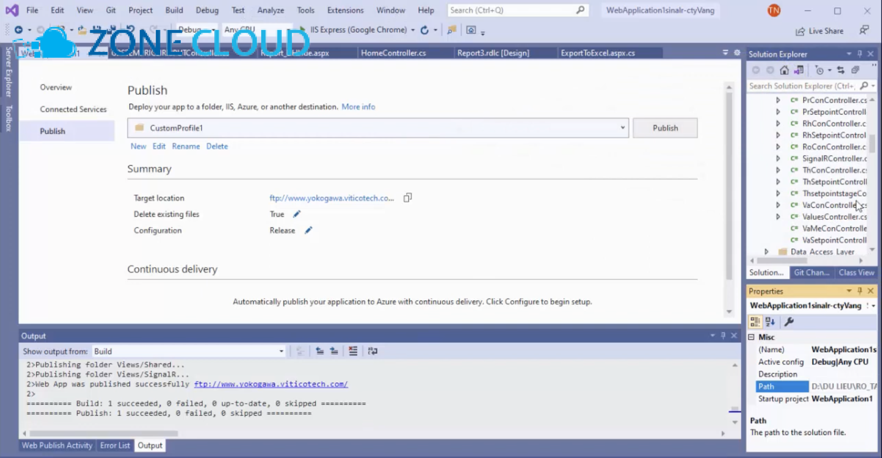Pin the Solution Explorer panel
This screenshot has width=882, height=458.
tap(860, 54)
